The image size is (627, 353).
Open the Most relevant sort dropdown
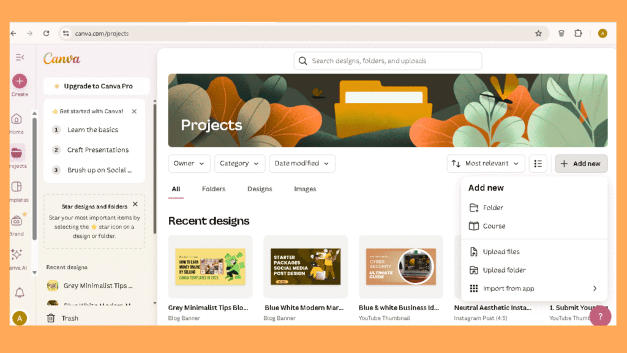[x=486, y=164]
